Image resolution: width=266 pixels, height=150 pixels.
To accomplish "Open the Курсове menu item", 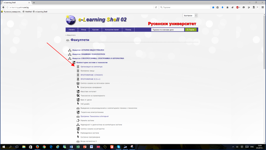I will tap(95, 30).
